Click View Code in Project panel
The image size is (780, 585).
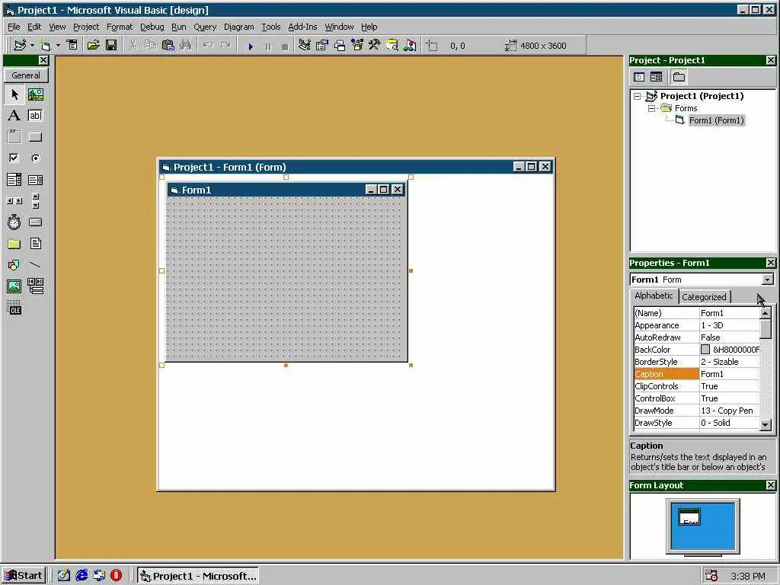[x=639, y=77]
